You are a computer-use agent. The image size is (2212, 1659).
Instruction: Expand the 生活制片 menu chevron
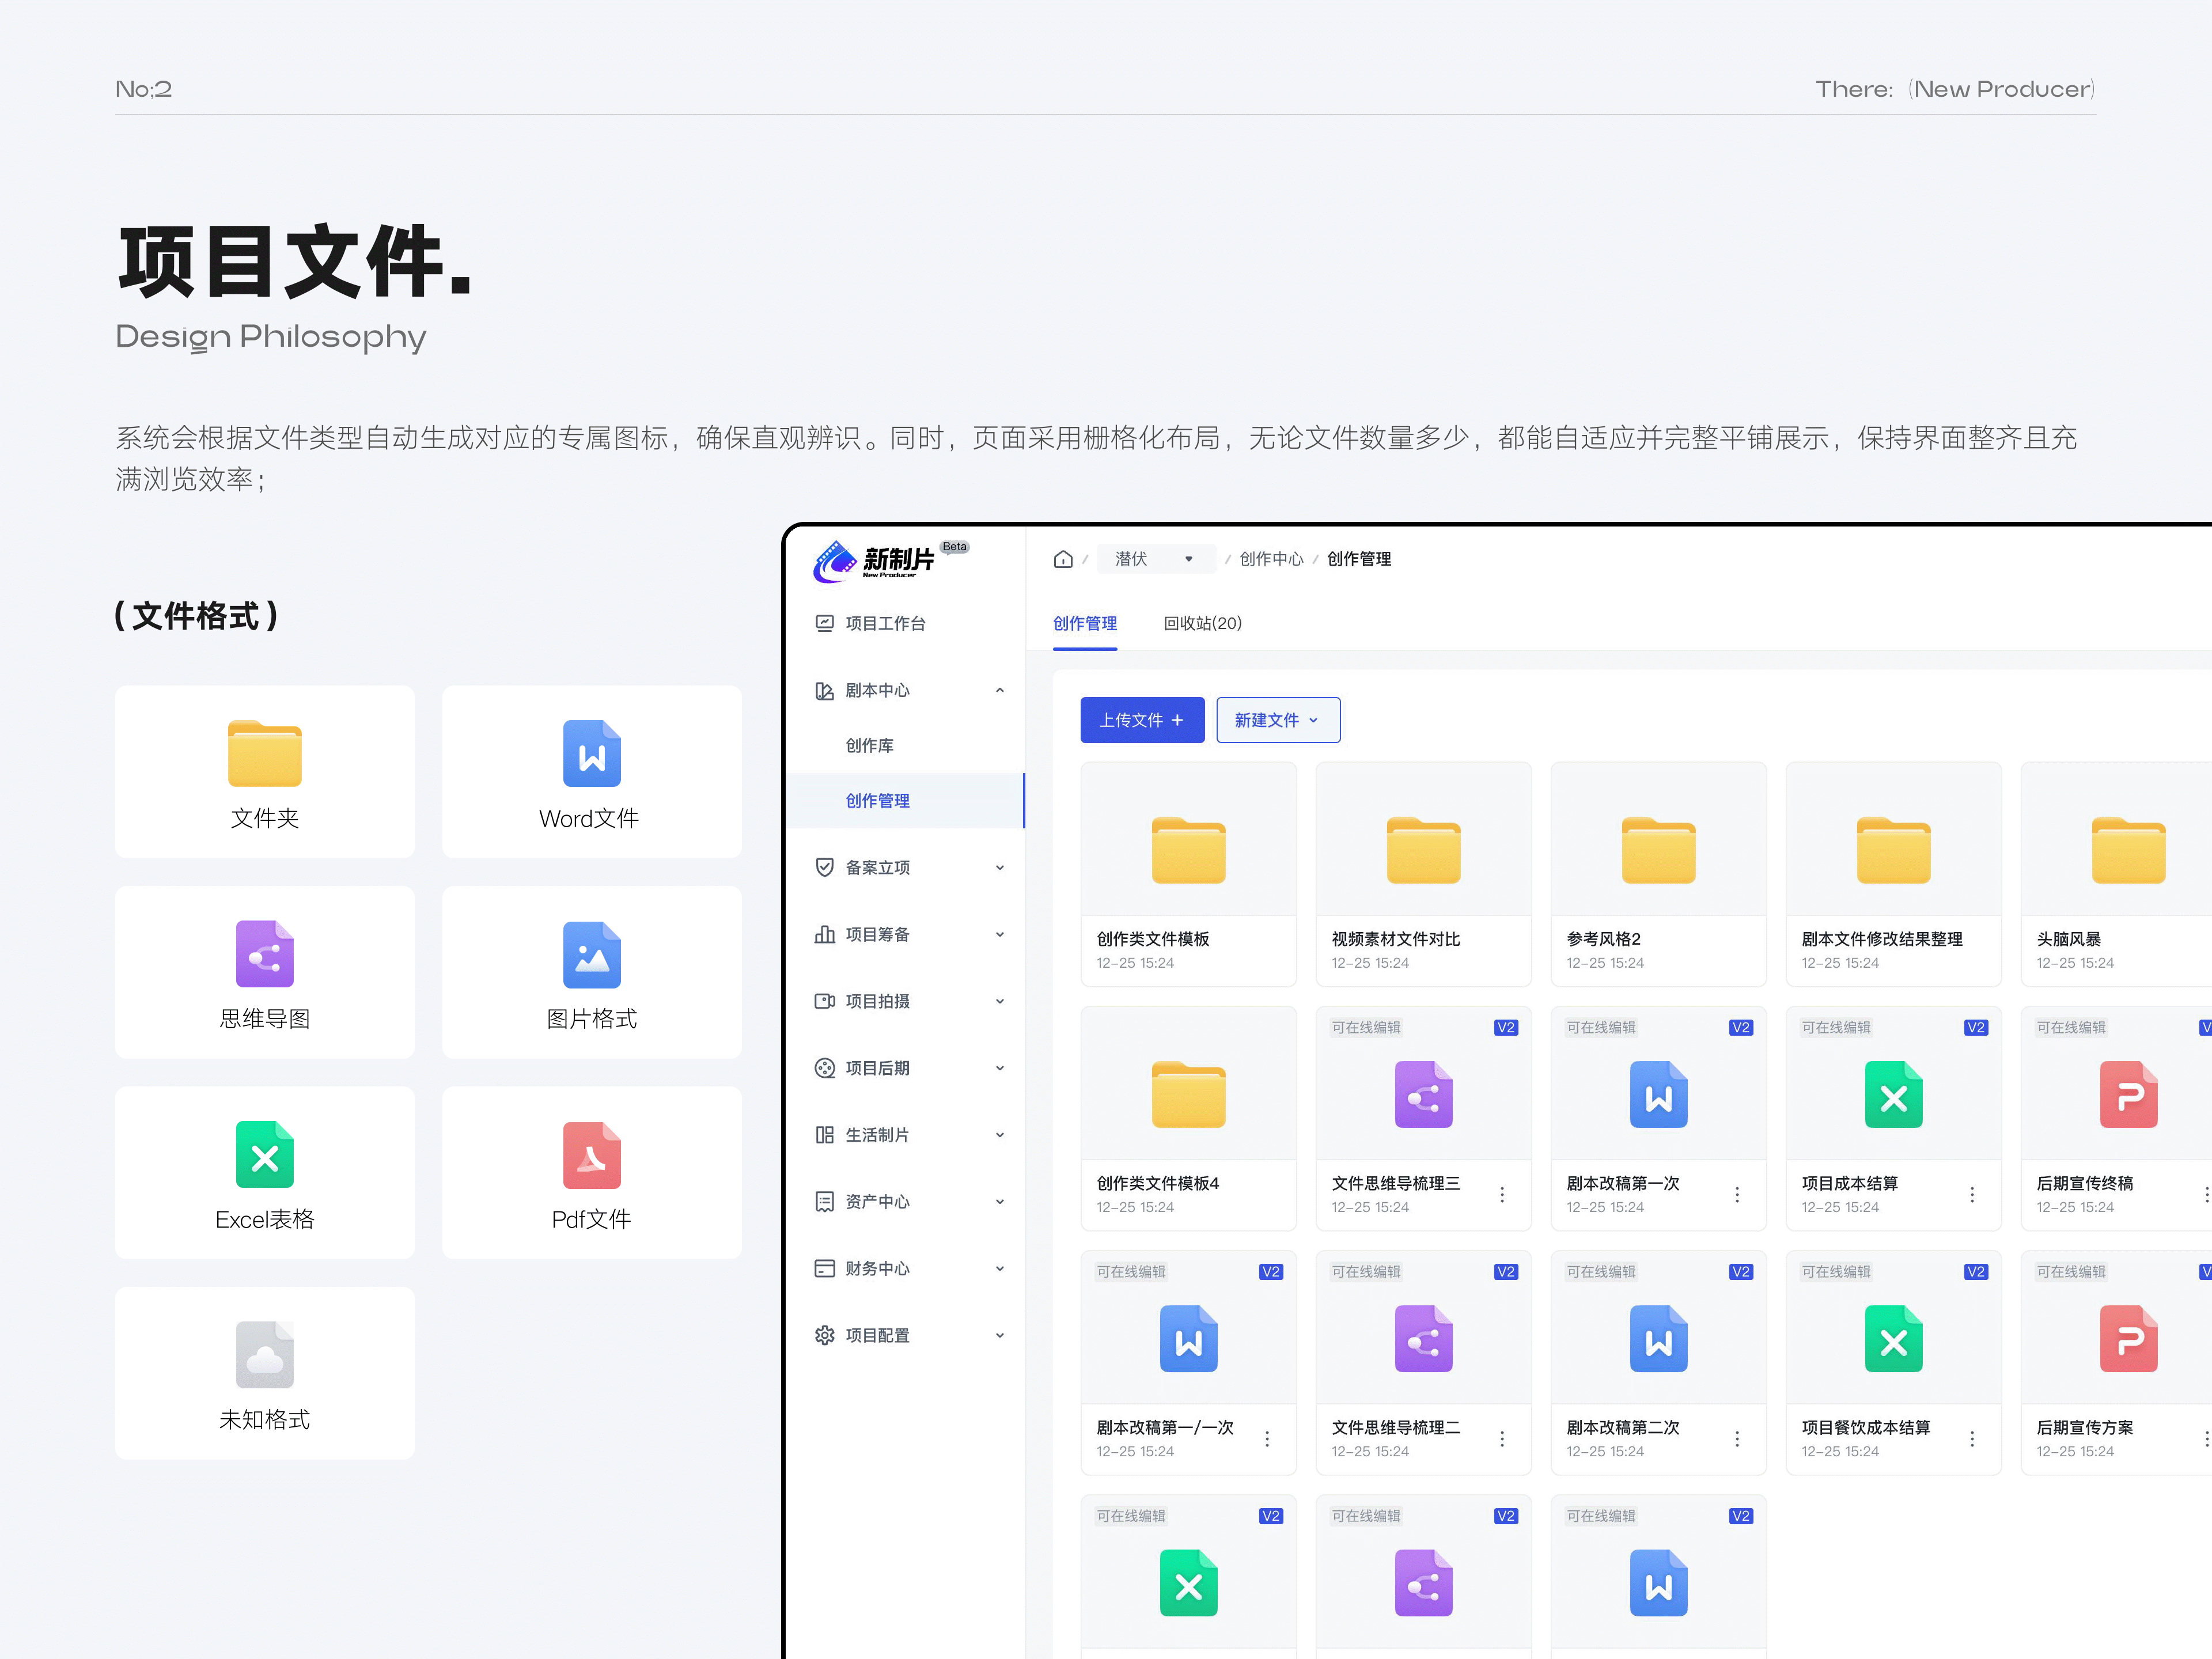(x=999, y=1135)
